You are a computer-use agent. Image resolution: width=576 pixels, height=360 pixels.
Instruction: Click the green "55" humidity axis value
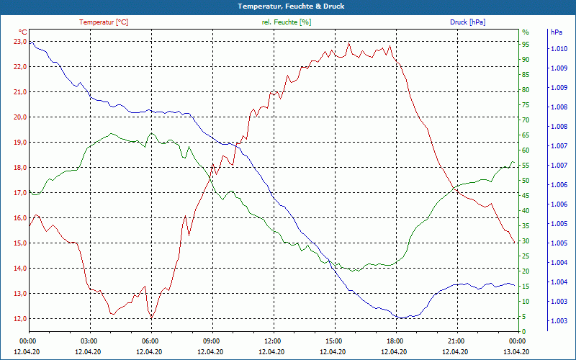526,166
